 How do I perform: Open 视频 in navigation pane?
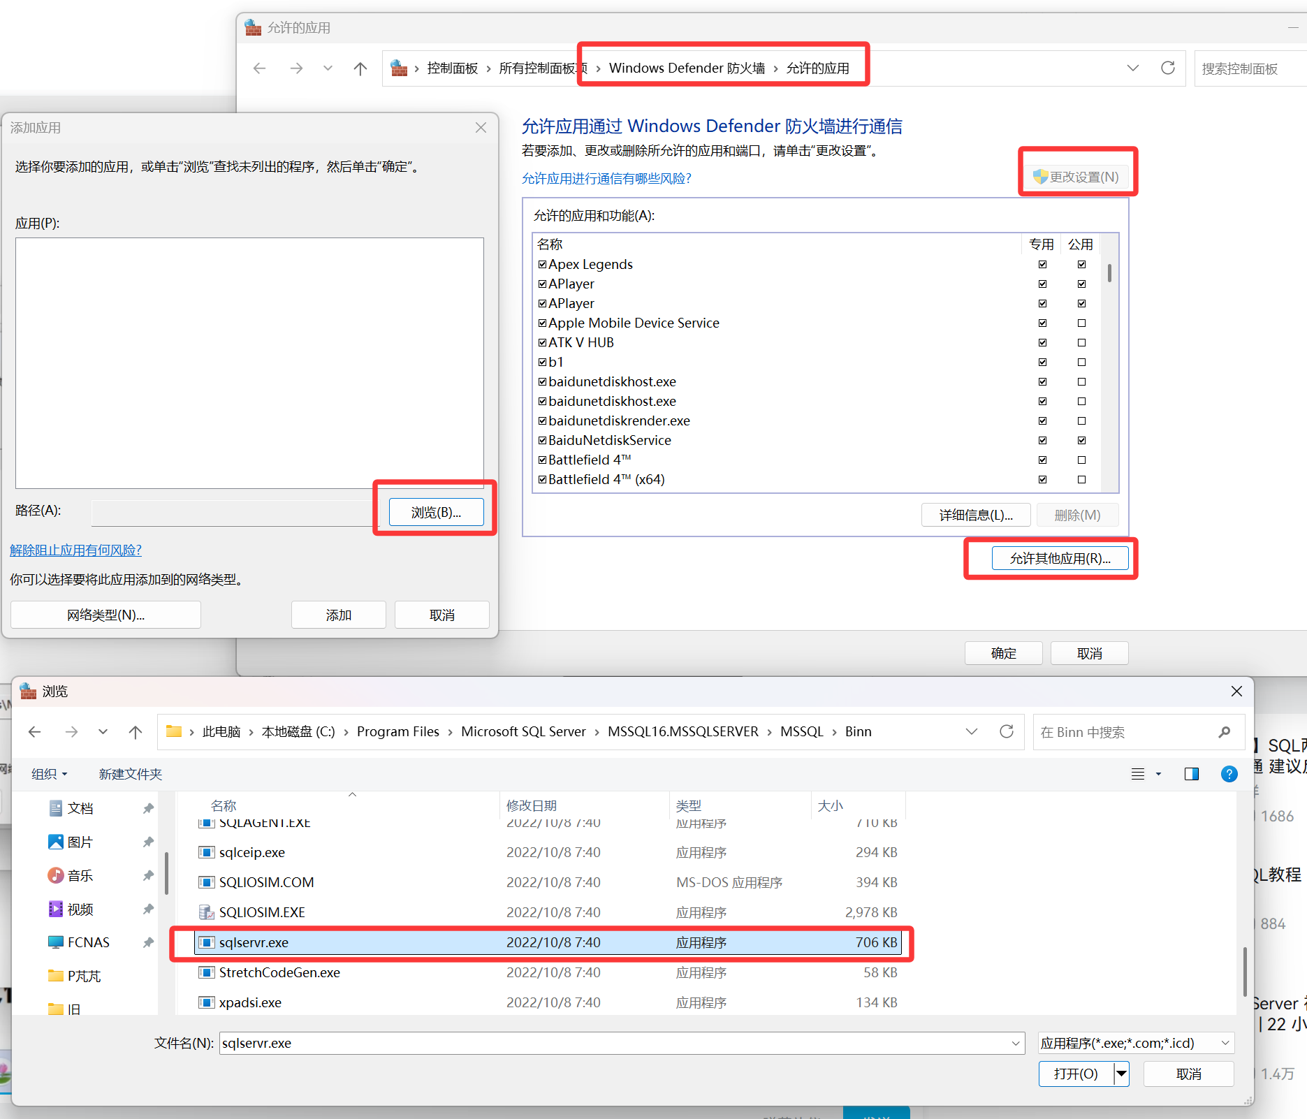[x=80, y=909]
